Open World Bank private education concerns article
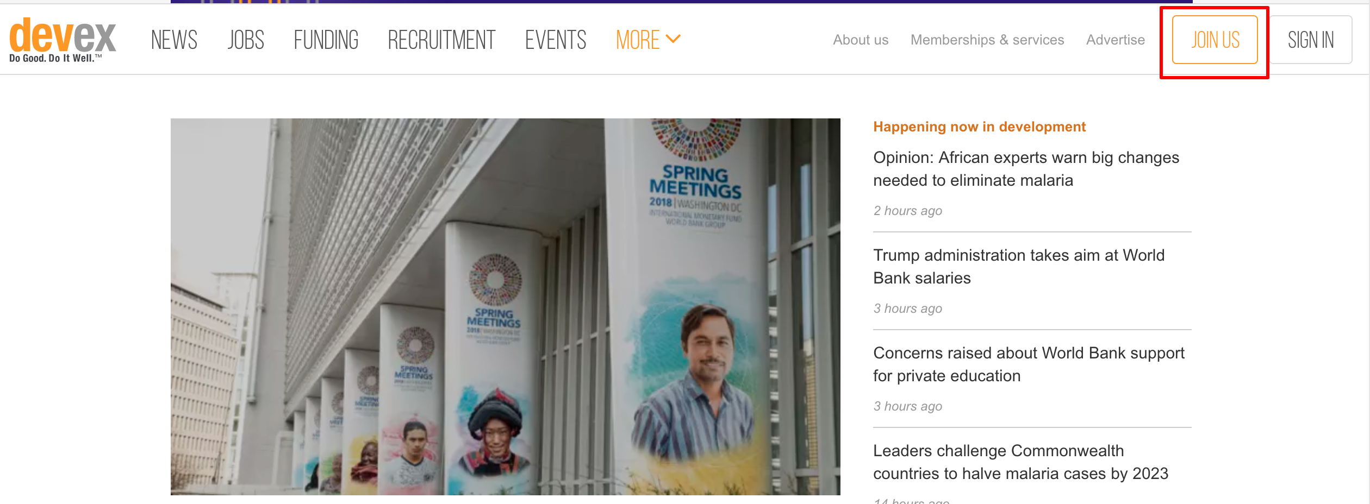Screen dimensions: 1370x504 1029,364
